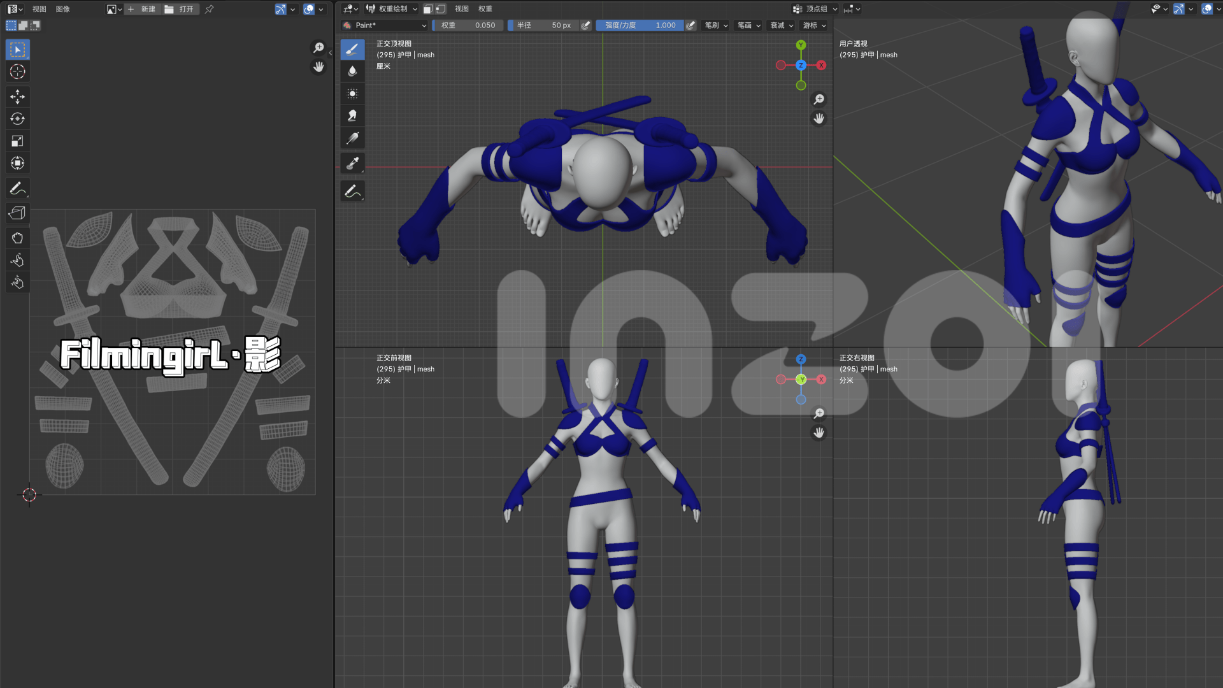
Task: Open the 视图 menu in the 3D viewport
Action: click(x=462, y=9)
